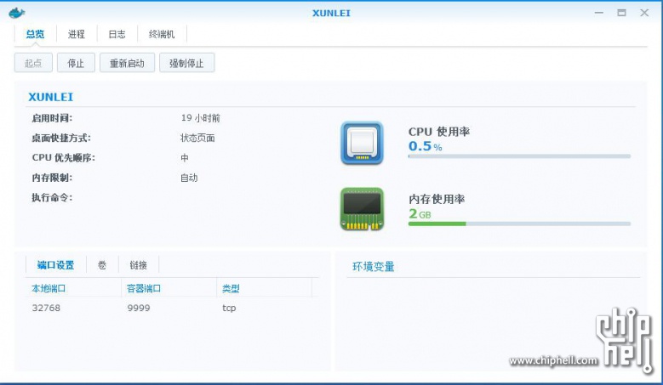Click the 停止 button
The width and height of the screenshot is (663, 385).
(x=76, y=63)
